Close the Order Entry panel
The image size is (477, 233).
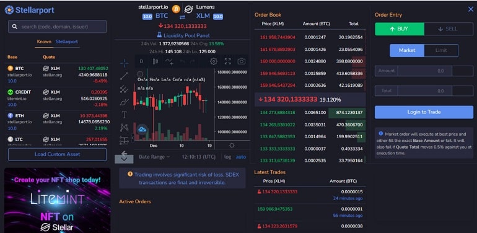pos(471,9)
